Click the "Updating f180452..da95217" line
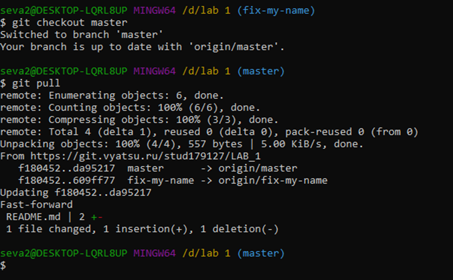This screenshot has width=453, height=280. [x=76, y=192]
